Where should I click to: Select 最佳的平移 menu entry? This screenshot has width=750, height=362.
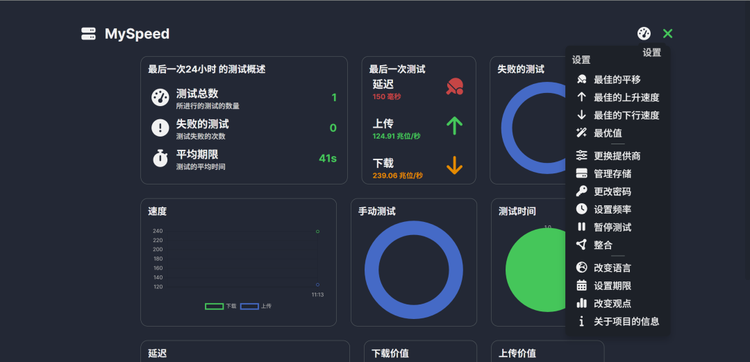pyautogui.click(x=617, y=79)
